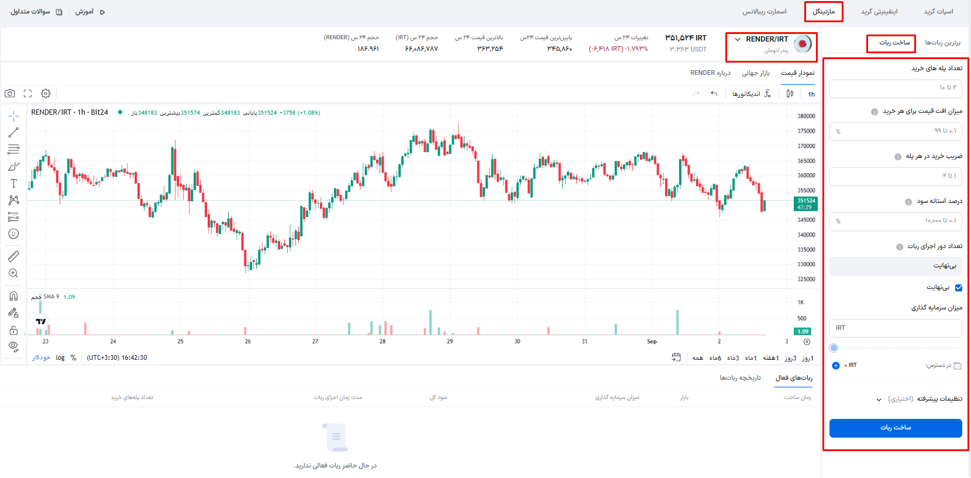The image size is (971, 478).
Task: Take a chart snapshot with camera icon
Action: click(10, 94)
